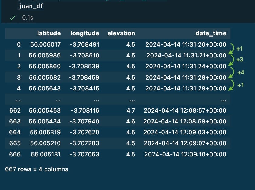Click the juan_df code line
The image size is (255, 190).
click(x=31, y=6)
